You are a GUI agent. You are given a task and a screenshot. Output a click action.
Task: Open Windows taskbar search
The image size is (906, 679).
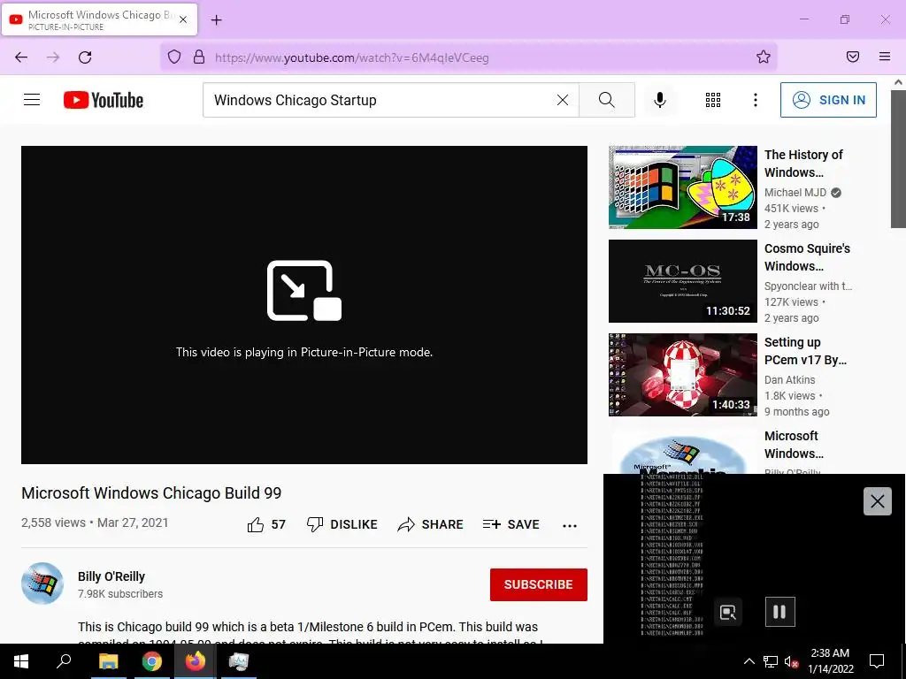click(x=64, y=661)
